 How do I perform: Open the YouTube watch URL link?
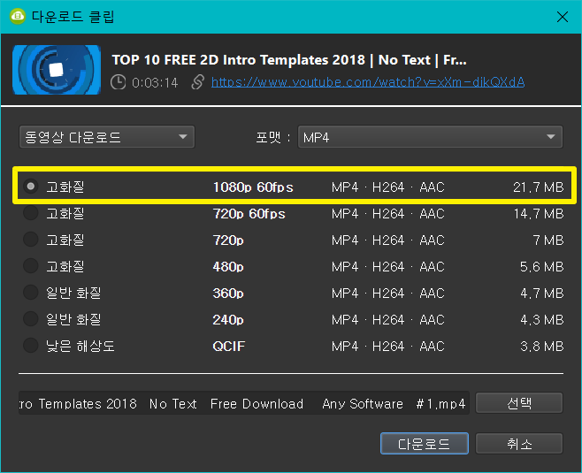coord(368,82)
